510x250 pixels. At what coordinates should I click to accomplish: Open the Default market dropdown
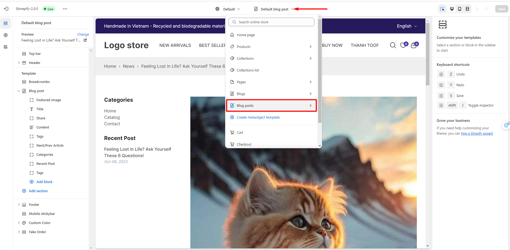click(228, 9)
